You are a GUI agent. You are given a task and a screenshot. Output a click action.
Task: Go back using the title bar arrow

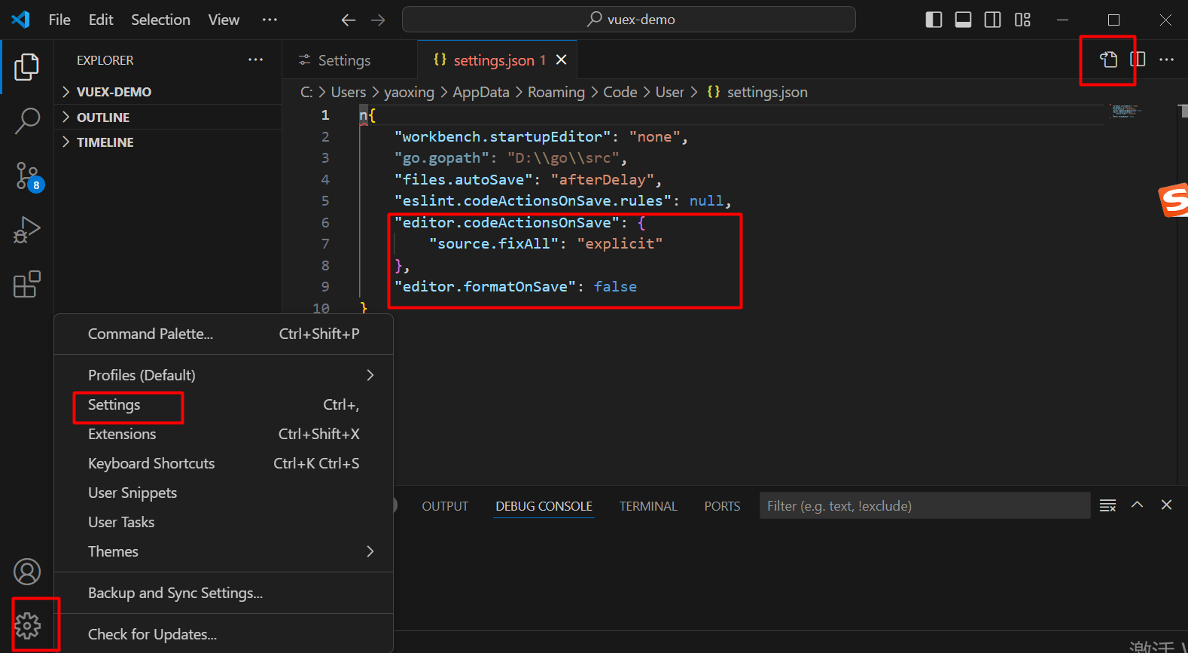point(348,20)
